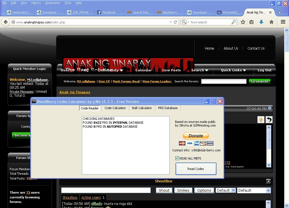
Task: Click the browser back arrow button
Action: coord(6,22)
